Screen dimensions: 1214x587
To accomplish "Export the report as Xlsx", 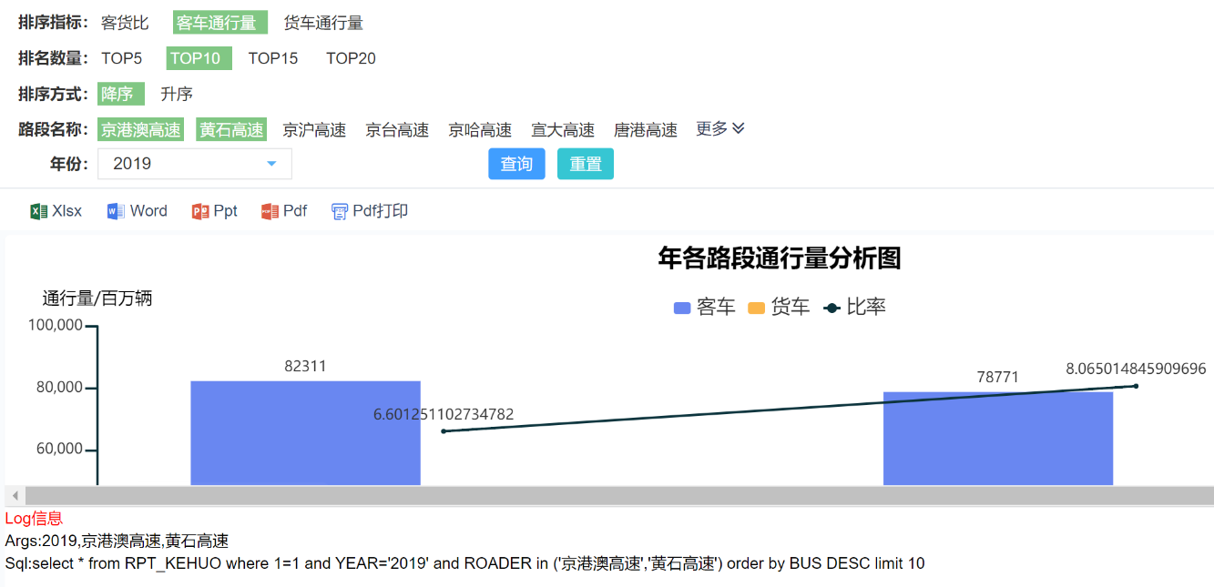I will pos(56,211).
